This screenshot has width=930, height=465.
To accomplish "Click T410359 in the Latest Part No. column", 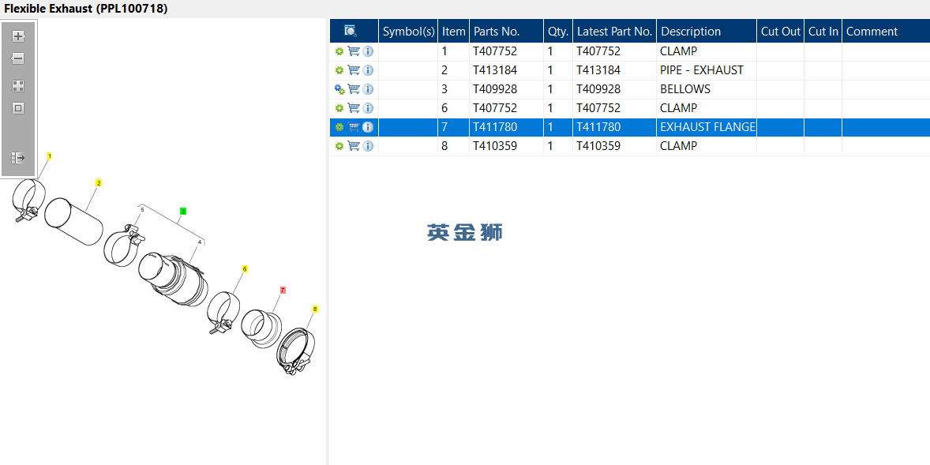I will point(598,146).
